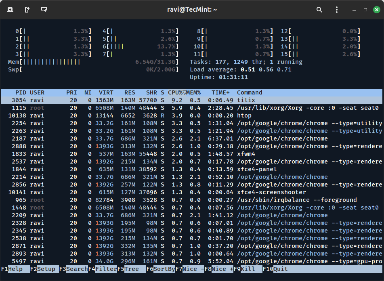Maximize the Tilix window
The width and height of the screenshot is (384, 281).
(365, 10)
